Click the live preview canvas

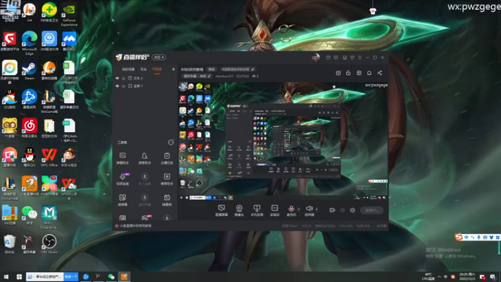tap(283, 141)
